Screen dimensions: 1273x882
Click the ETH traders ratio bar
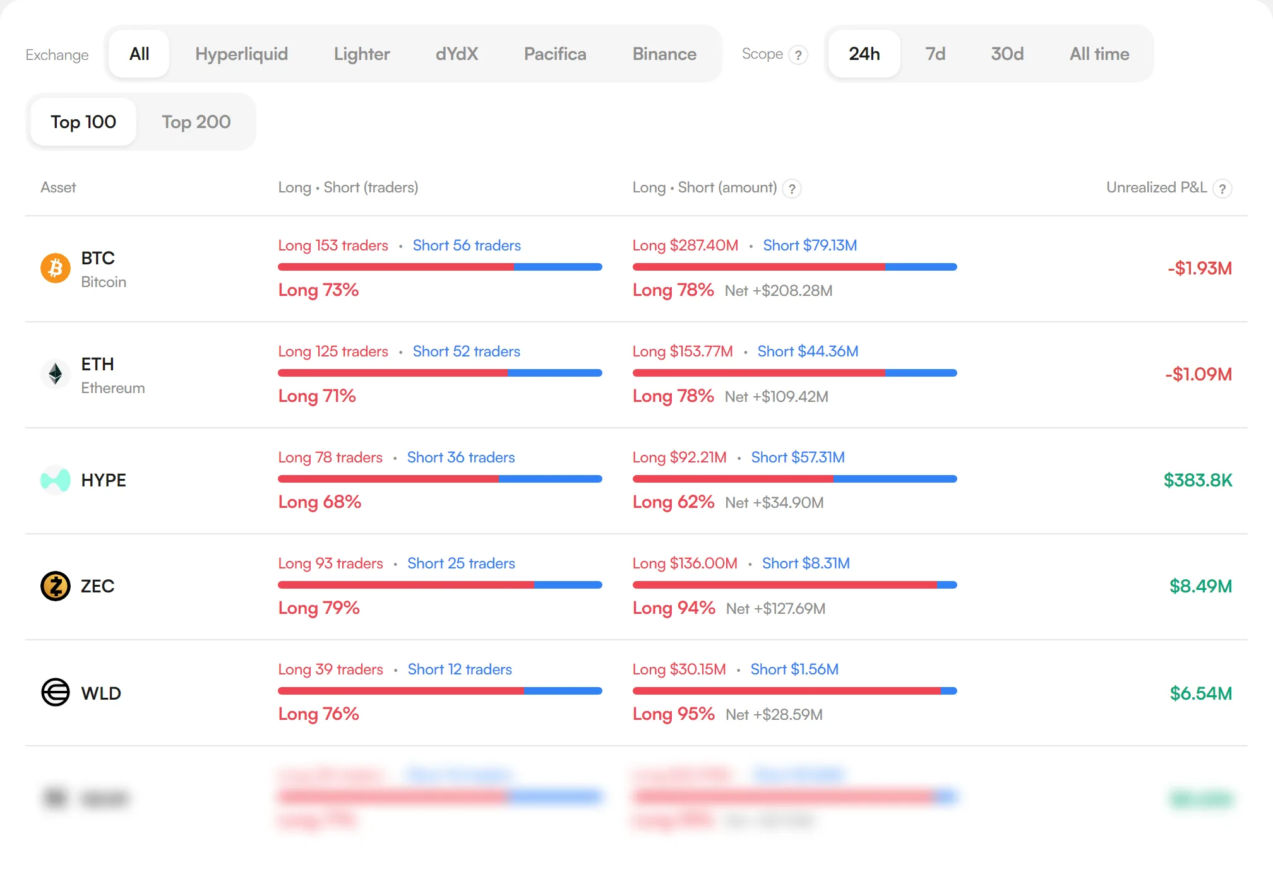pyautogui.click(x=440, y=373)
